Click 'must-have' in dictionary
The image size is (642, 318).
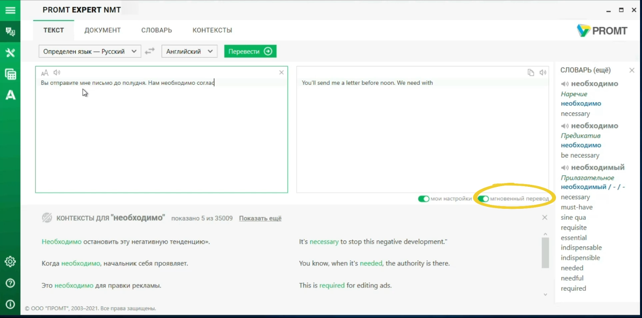point(576,207)
